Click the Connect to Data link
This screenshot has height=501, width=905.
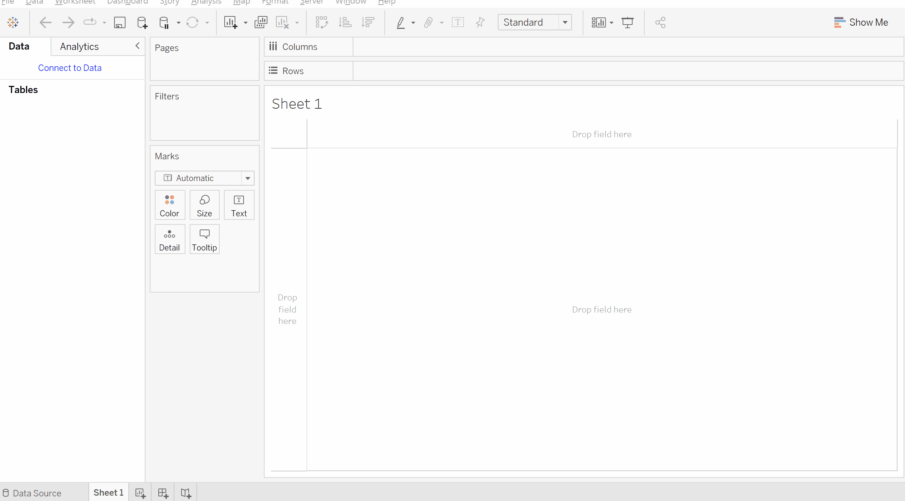69,68
